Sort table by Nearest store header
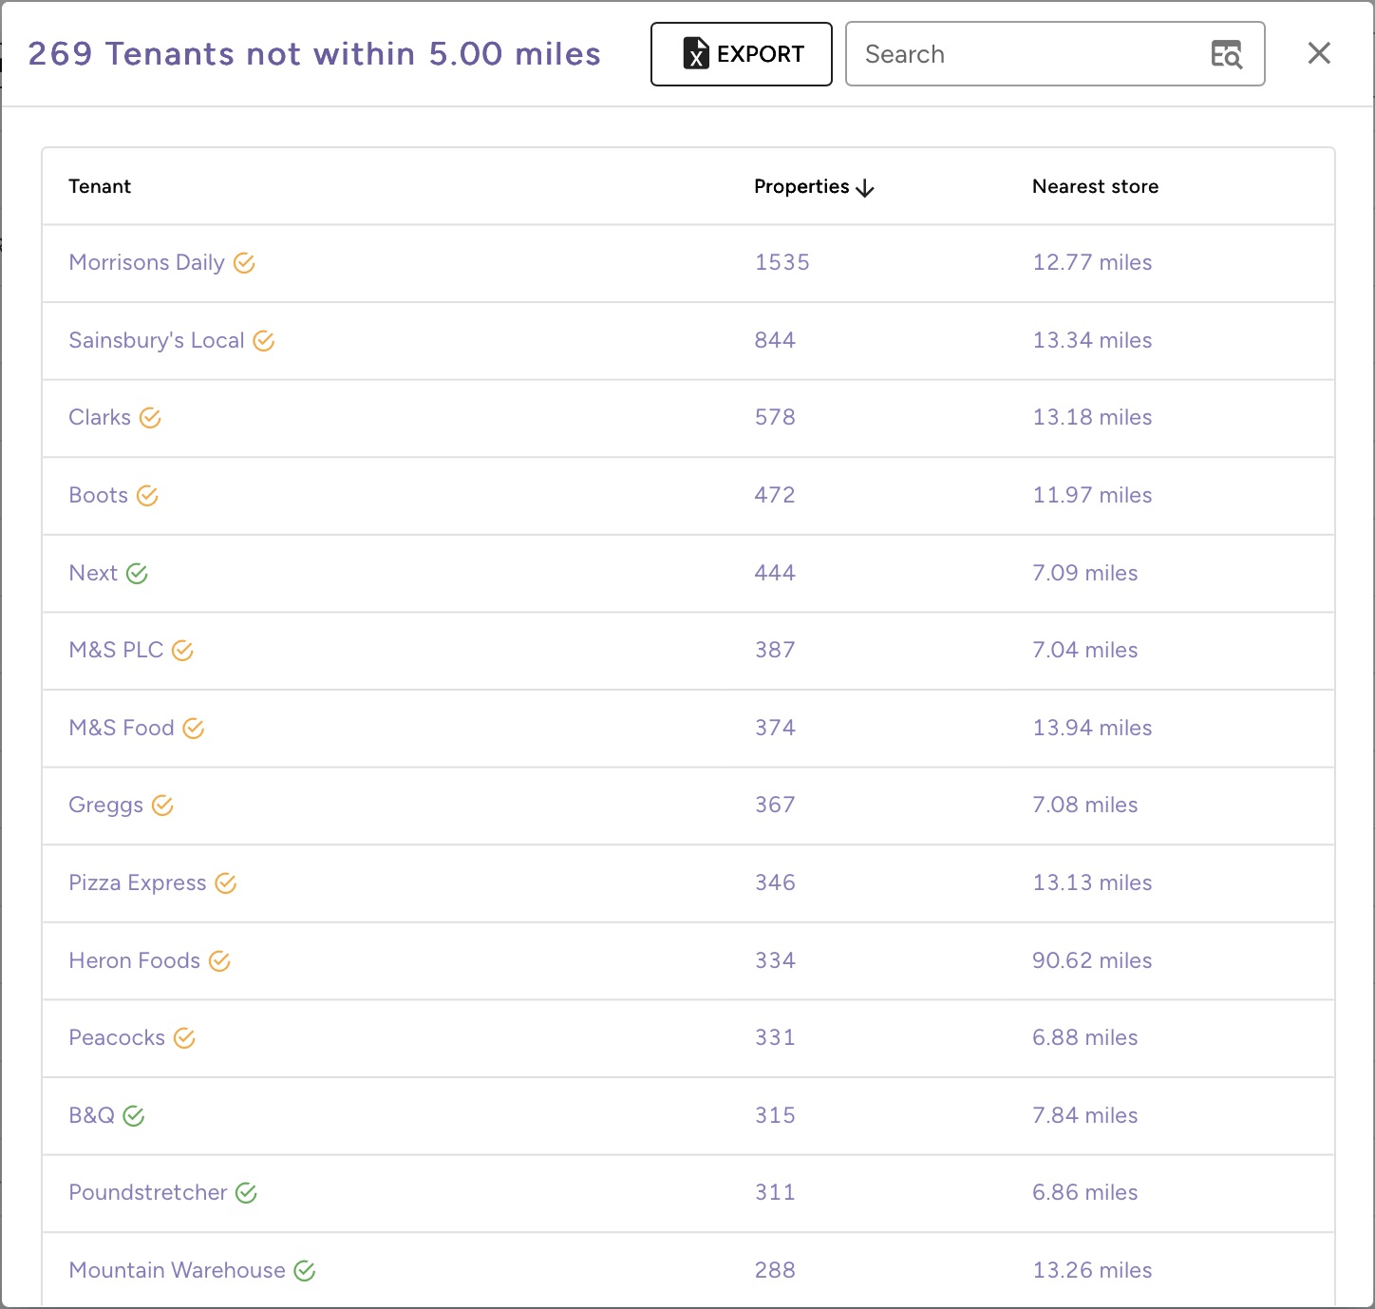 (x=1095, y=186)
